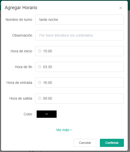Viewport: 130px width, 152px height.
Task: Open the Hora de fin time picker
Action: coord(80,67)
